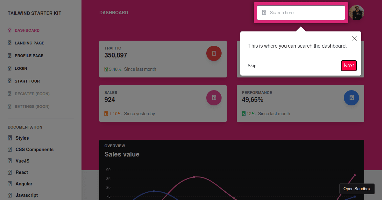Open the user avatar profile menu
Screen dimensions: 382x200
(x=356, y=13)
